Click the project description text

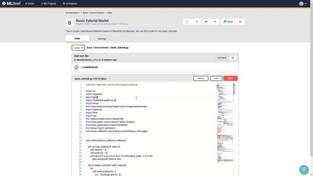click(121, 31)
